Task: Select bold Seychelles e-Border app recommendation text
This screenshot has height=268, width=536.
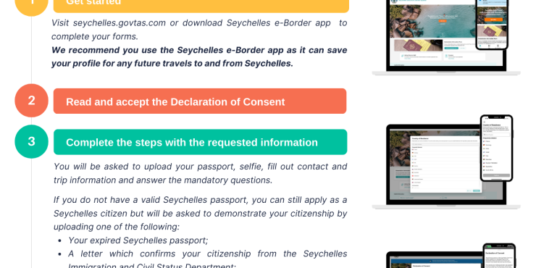Action: pos(199,56)
